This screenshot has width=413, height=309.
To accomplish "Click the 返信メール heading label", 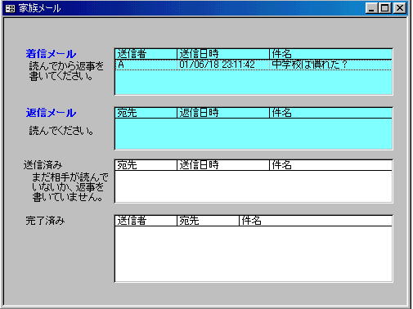I will coord(51,113).
